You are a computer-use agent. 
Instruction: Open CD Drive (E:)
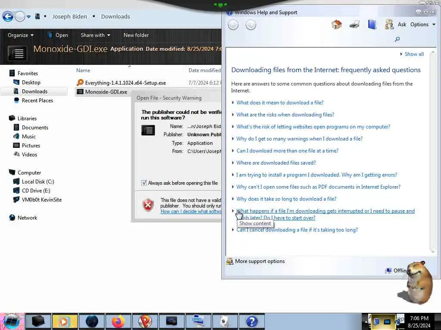pyautogui.click(x=36, y=190)
